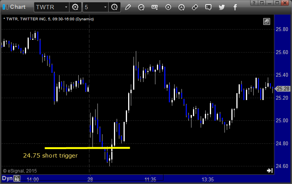Viewport: 292px width, 184px height.
Task: Click the 25.20 price axis label
Action: point(282,98)
